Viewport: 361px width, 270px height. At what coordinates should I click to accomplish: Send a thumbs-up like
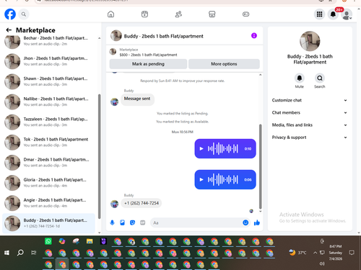click(x=257, y=222)
